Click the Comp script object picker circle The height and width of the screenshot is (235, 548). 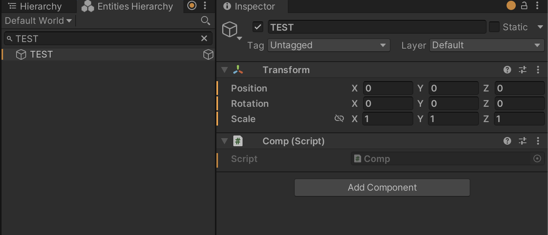click(537, 158)
